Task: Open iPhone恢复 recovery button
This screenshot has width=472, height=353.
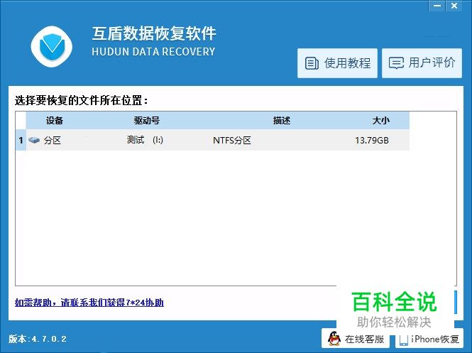Action: (429, 339)
